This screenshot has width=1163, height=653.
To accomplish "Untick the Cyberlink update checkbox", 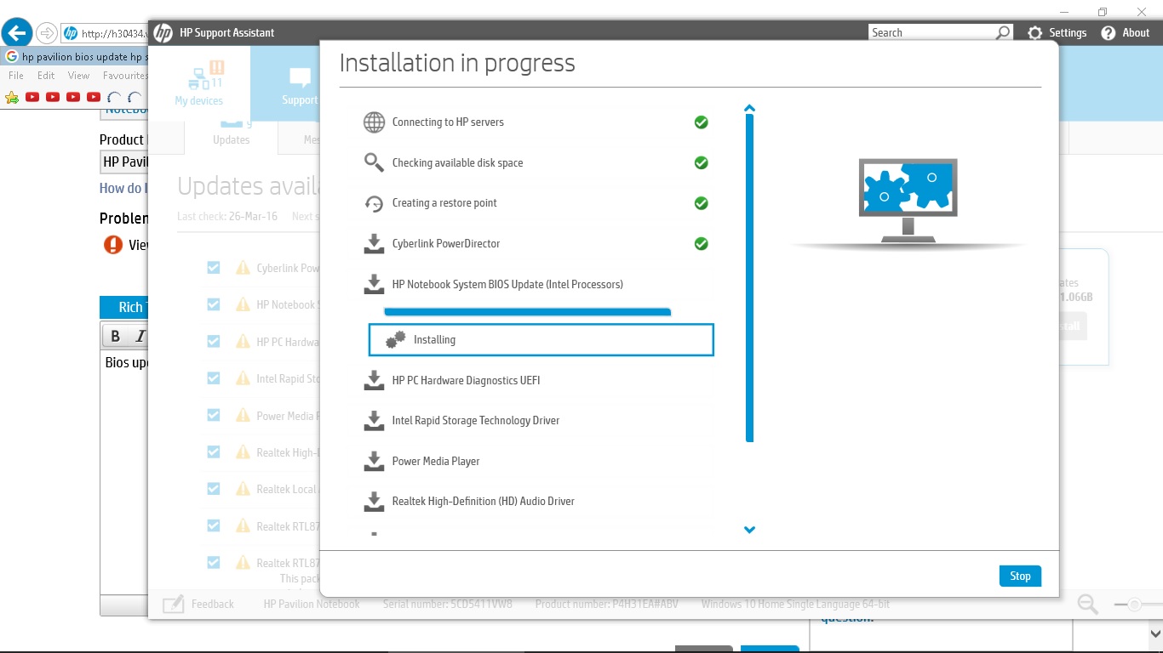I will [214, 268].
